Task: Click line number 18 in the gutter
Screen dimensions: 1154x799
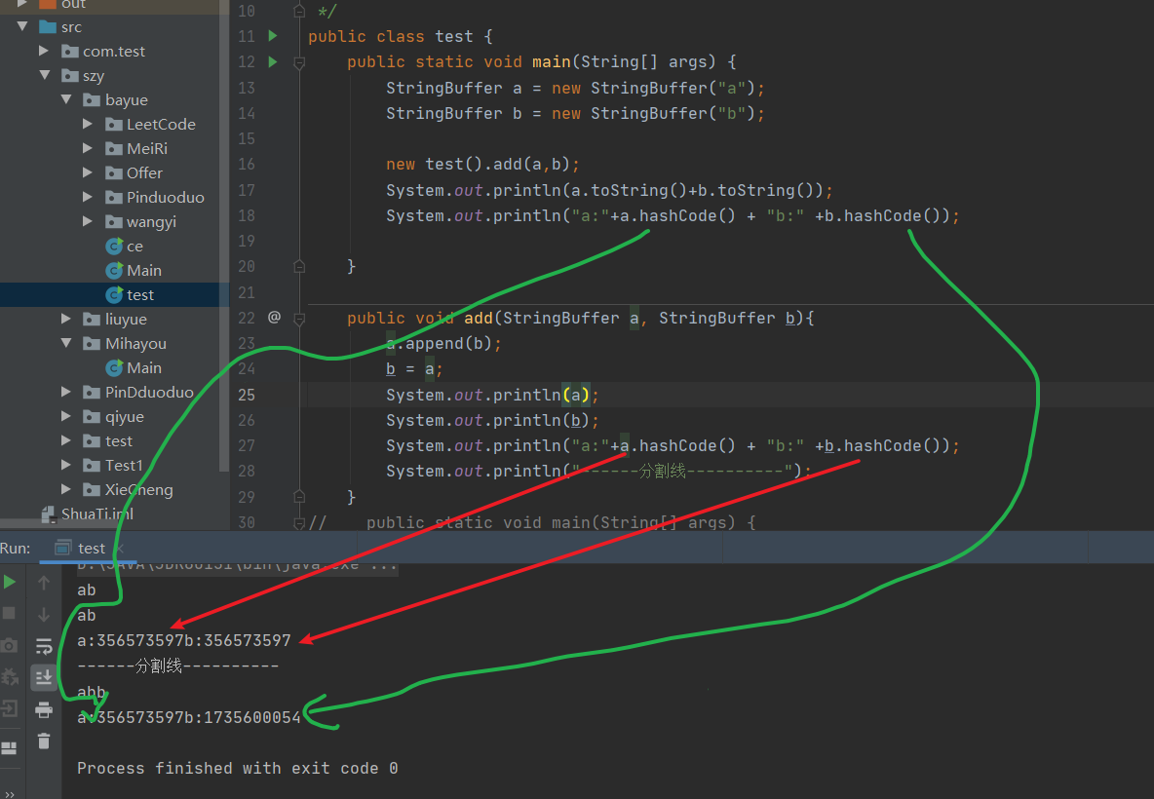Action: 247,215
